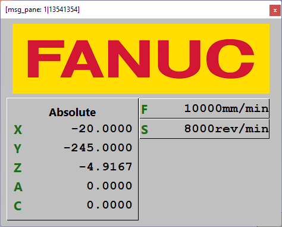The image size is (282, 227).
Task: Select the Absolute position heading
Action: (x=73, y=112)
